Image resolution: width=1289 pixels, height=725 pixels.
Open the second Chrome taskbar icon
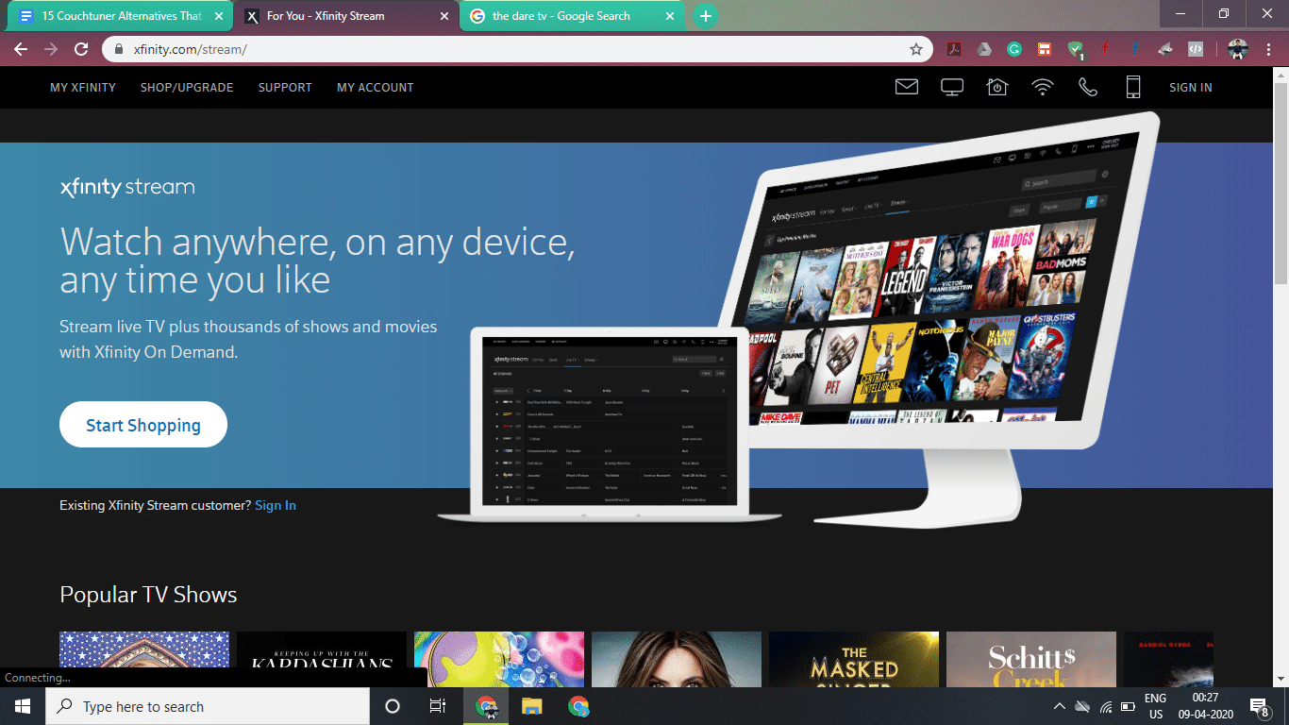coord(578,706)
